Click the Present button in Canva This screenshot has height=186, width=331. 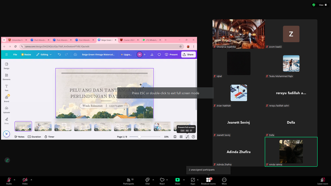tap(171, 55)
